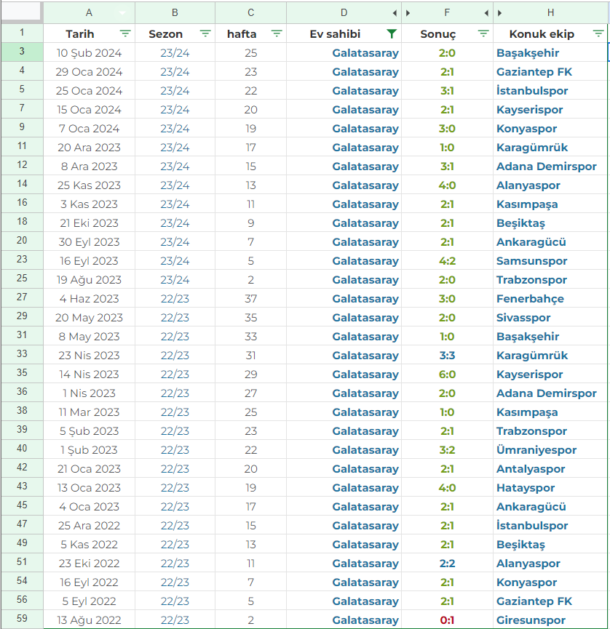Select Sezon cell in row 27
The image size is (610, 629).
pyautogui.click(x=175, y=298)
